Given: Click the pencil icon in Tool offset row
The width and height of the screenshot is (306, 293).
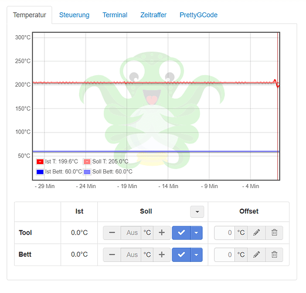Looking at the screenshot, I should (x=256, y=233).
